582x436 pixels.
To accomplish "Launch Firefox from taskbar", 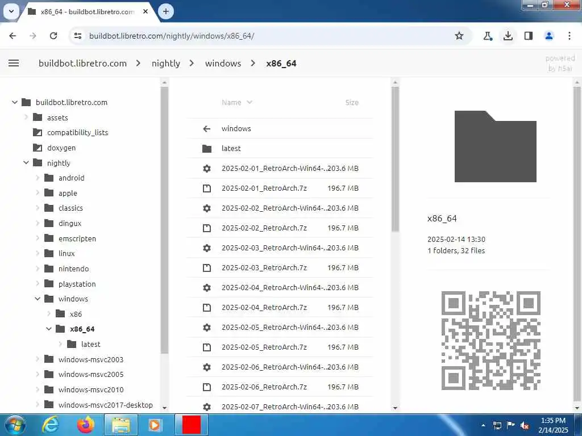I will click(x=85, y=425).
